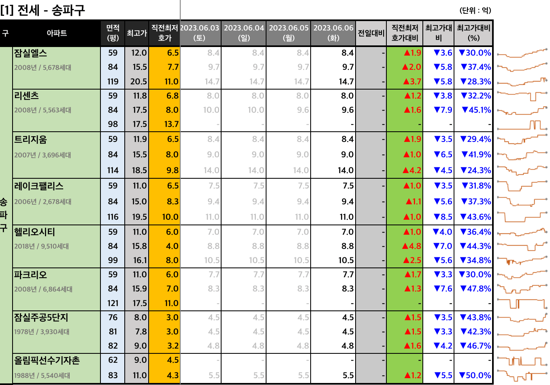Select the '1988년 / 5,540세대' detail text

[42, 376]
